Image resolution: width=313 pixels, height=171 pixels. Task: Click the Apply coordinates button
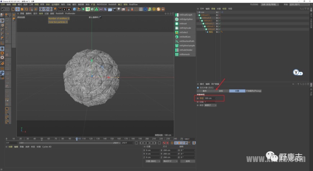(x=188, y=161)
